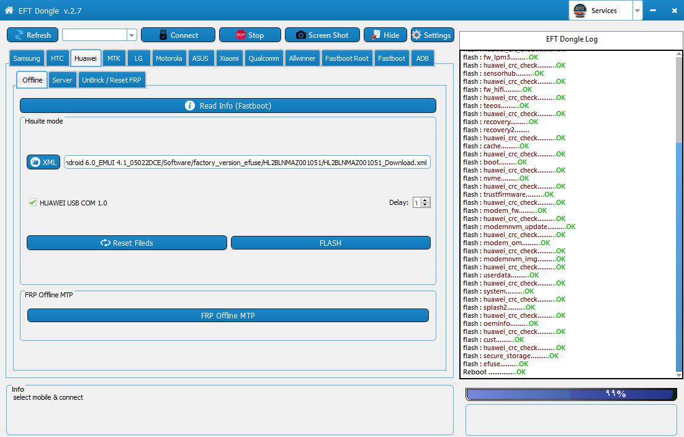Click scroll up arrow in log panel
The height and width of the screenshot is (437, 684).
pyautogui.click(x=679, y=54)
